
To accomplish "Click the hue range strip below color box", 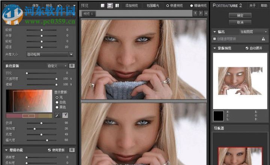I will 29,116.
